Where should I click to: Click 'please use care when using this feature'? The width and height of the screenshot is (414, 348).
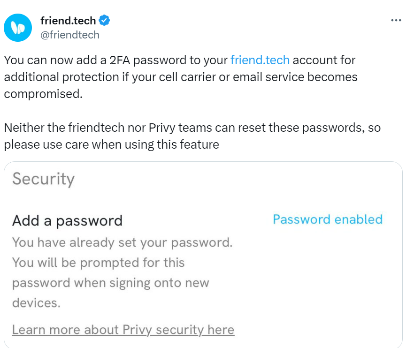[x=111, y=145]
